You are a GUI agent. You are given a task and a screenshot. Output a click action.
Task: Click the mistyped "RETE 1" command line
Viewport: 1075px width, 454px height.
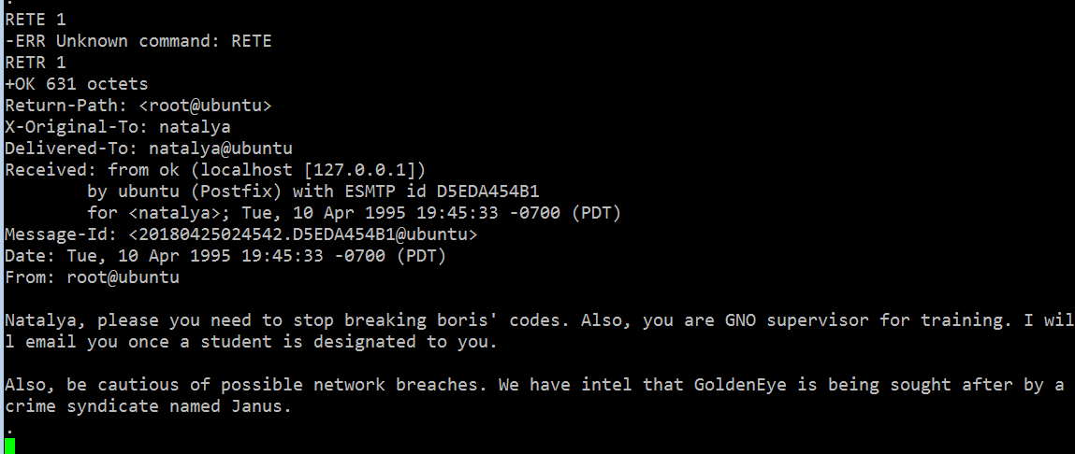coord(36,19)
